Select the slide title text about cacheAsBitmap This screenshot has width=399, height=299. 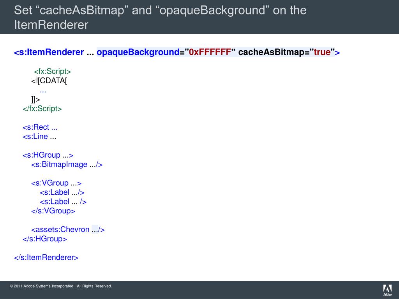point(160,17)
